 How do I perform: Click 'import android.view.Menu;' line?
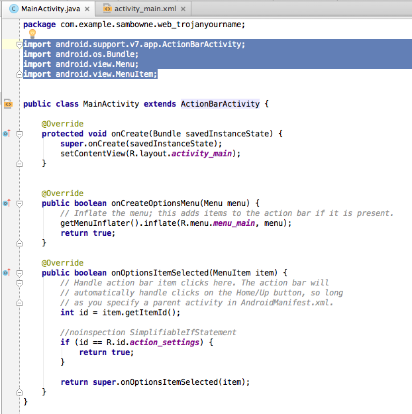(x=81, y=64)
